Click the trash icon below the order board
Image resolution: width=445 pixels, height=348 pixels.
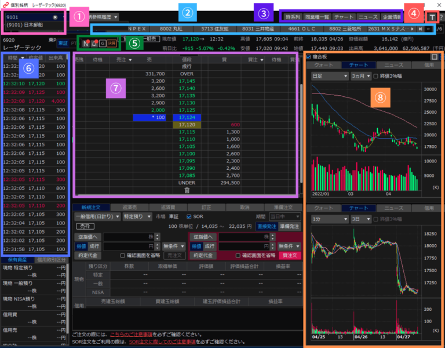(x=187, y=190)
